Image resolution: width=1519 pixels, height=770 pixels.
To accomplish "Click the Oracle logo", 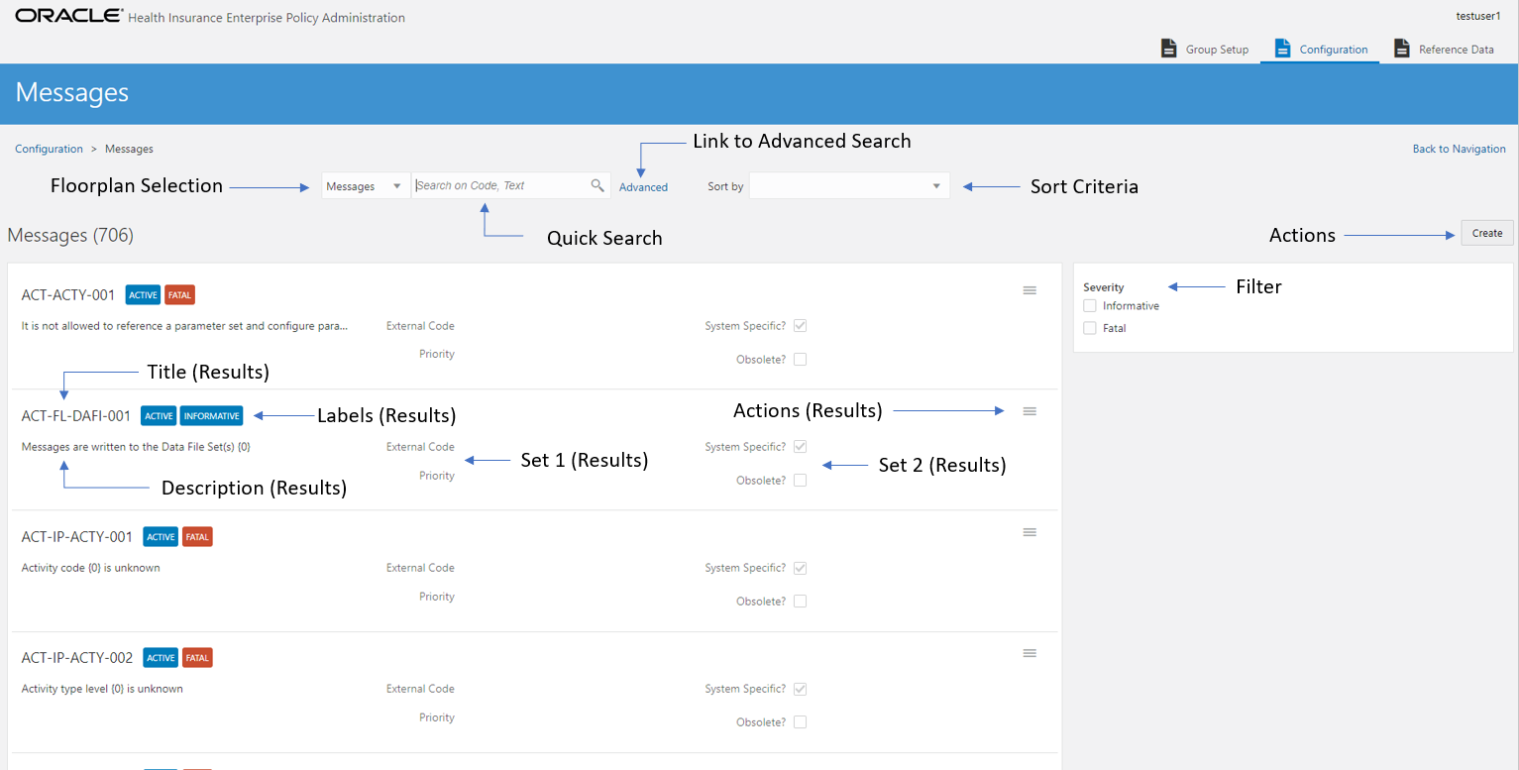I will 68,17.
